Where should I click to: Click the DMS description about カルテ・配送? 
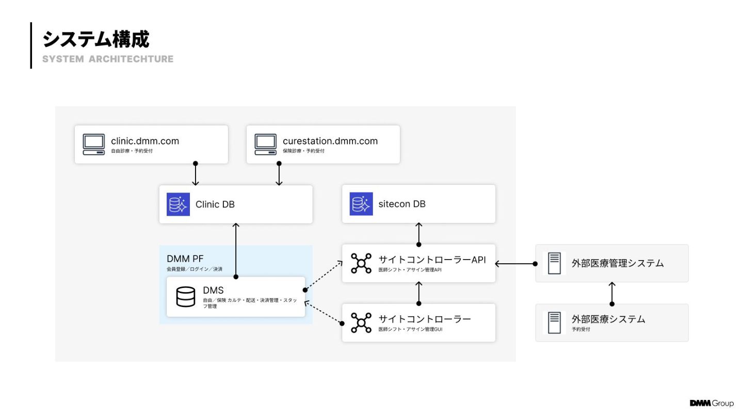click(x=250, y=303)
